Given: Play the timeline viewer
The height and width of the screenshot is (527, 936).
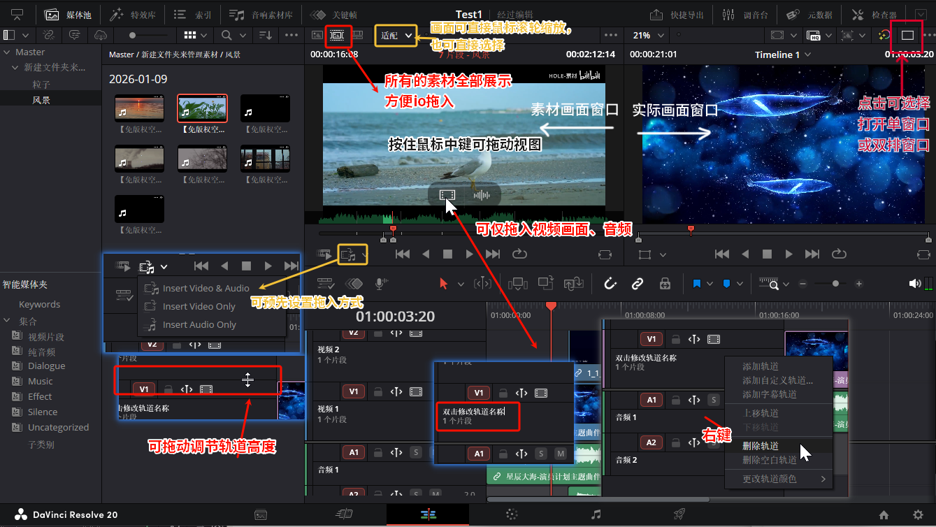Looking at the screenshot, I should [x=789, y=254].
